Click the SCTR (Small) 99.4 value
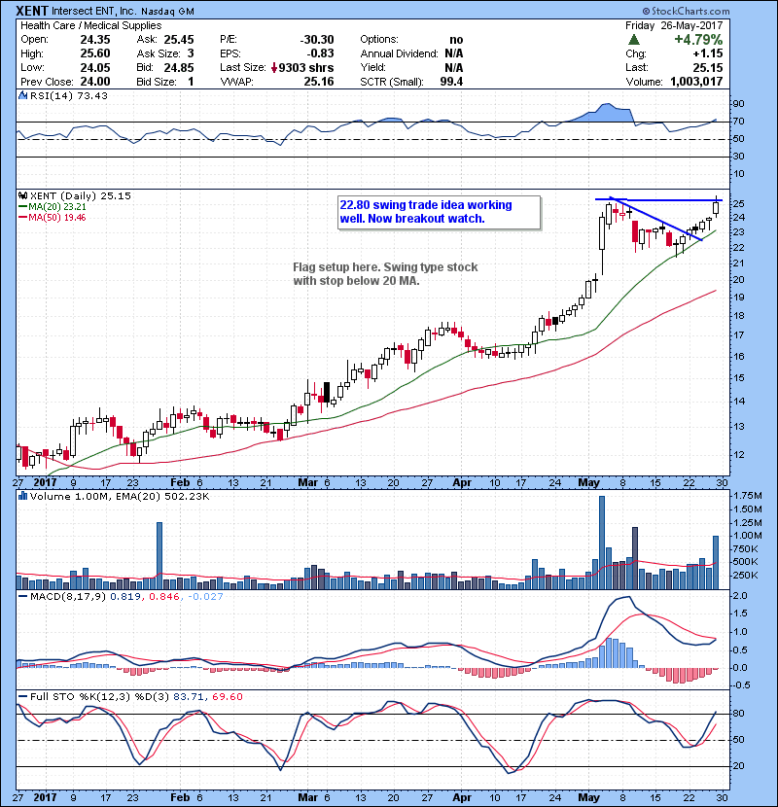Image resolution: width=778 pixels, height=807 pixels. [x=451, y=82]
